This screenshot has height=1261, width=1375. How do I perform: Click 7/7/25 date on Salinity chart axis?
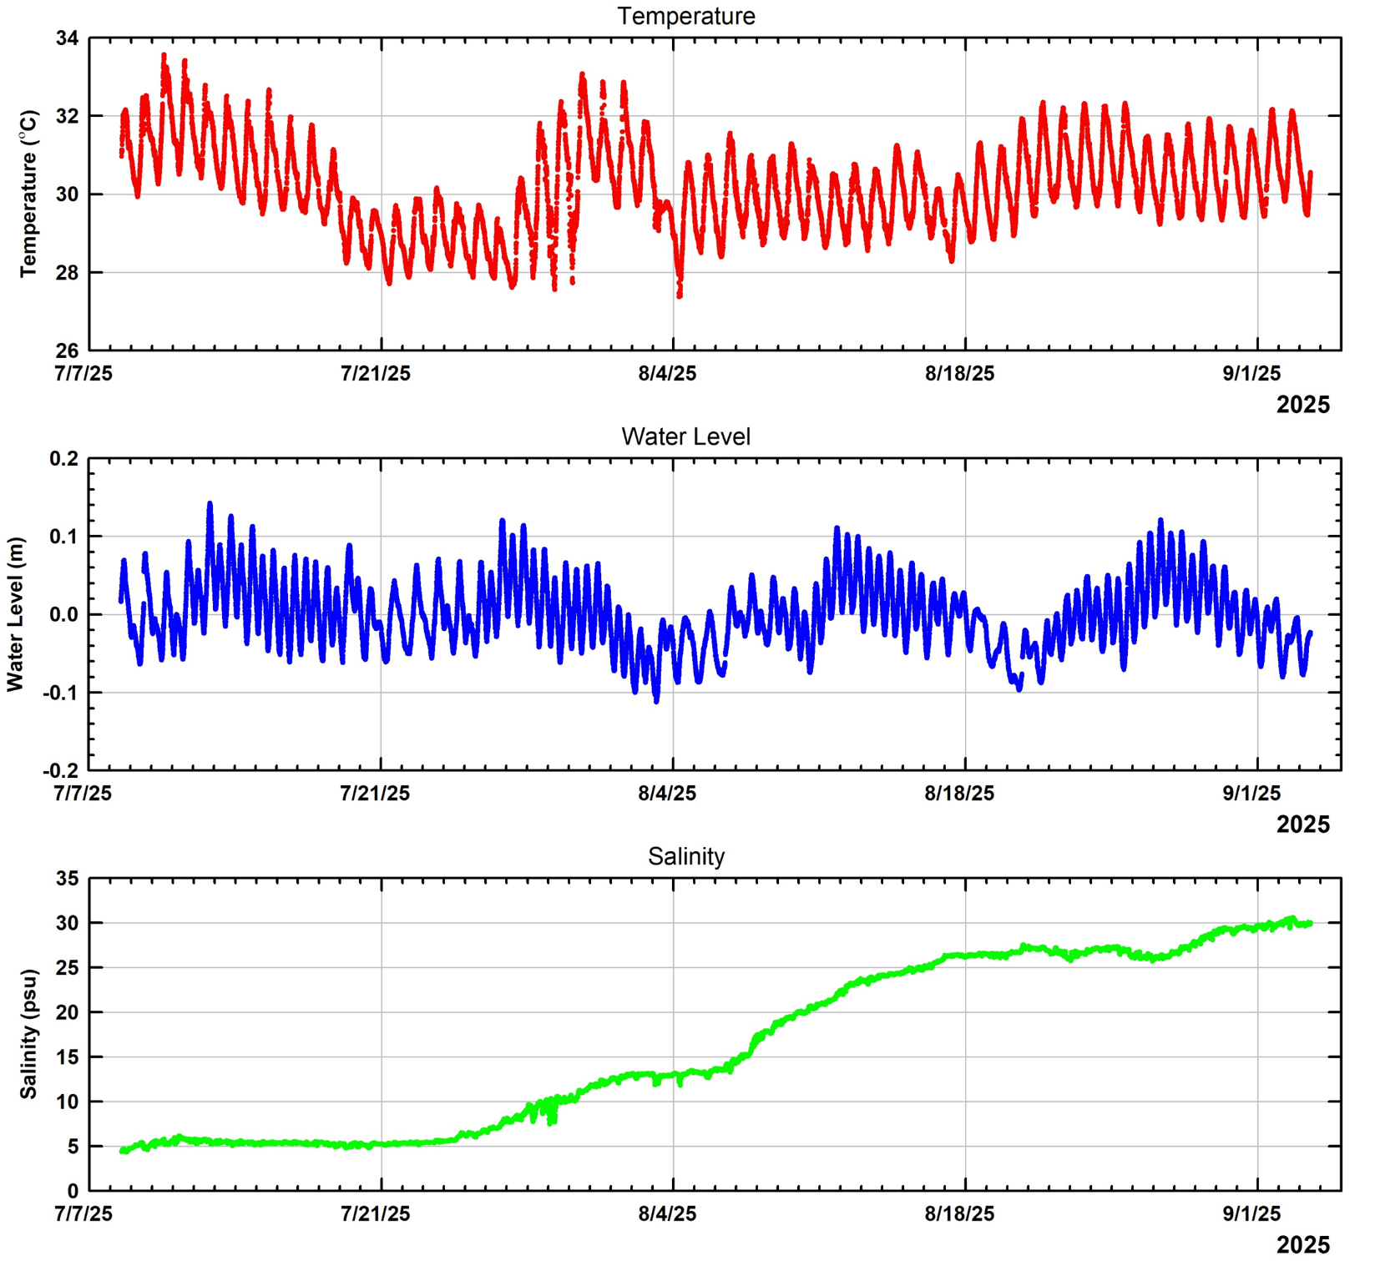click(x=83, y=1213)
